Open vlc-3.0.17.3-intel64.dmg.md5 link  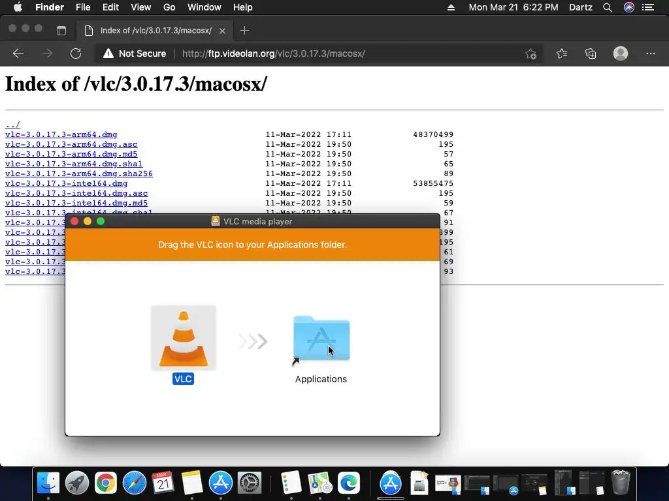point(76,204)
